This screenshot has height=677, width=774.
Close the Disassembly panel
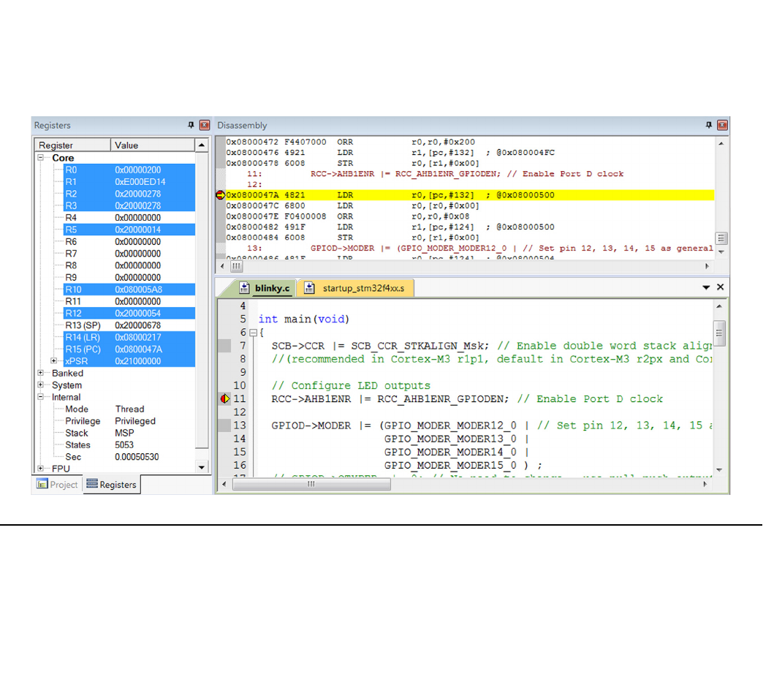coord(722,125)
